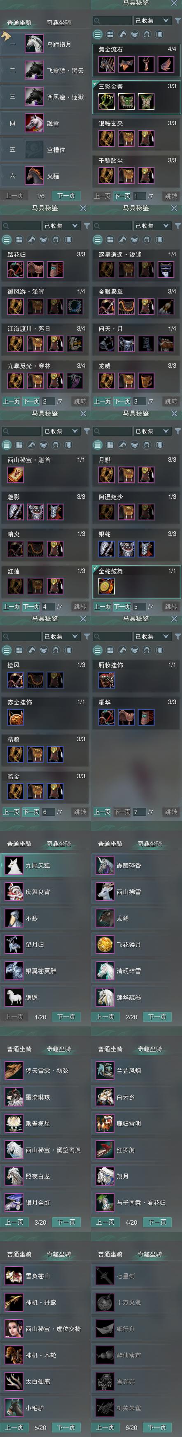Select the 融雪 white horse icon
Screen dimensions: 182x1437
click(x=34, y=123)
